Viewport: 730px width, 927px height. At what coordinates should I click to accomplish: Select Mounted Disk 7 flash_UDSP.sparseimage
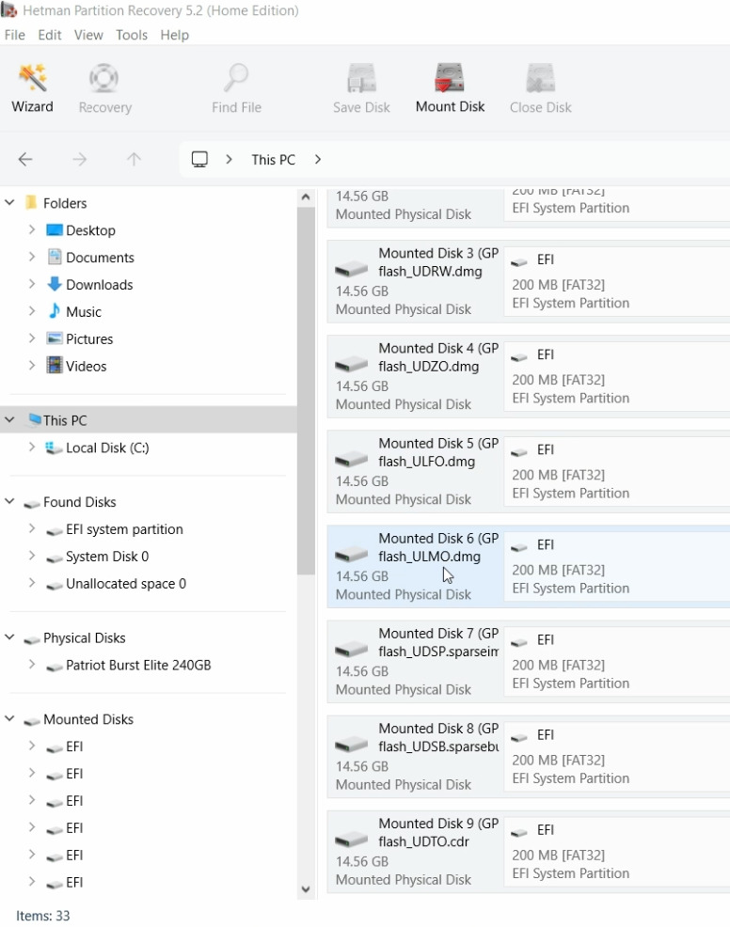tap(414, 661)
